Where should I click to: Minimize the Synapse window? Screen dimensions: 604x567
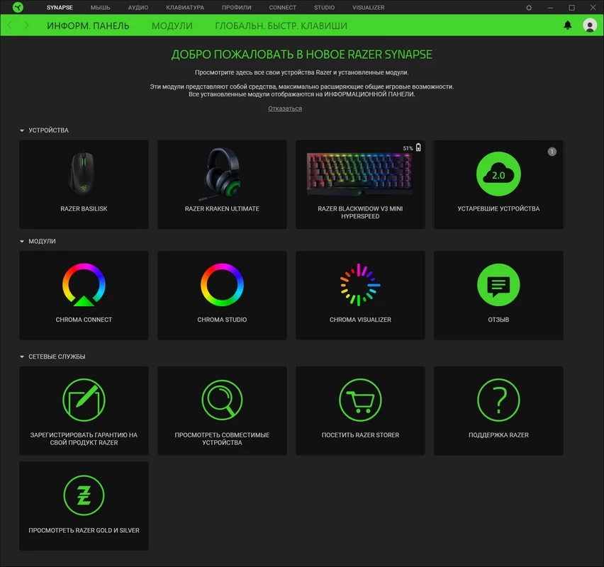click(x=550, y=8)
